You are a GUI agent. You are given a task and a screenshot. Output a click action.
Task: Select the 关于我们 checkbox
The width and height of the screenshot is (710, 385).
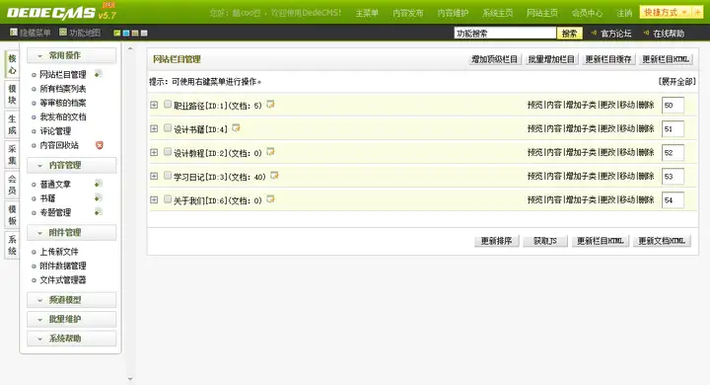[168, 199]
